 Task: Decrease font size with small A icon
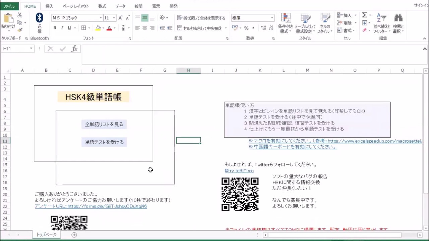(x=128, y=18)
